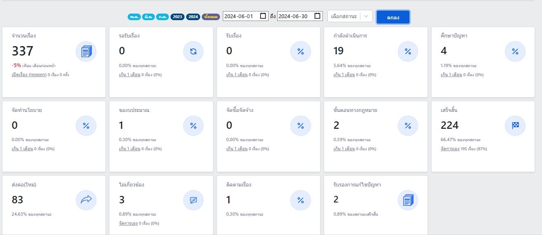Click the document icon in รับรองการแก้ไขปัญหา card

[x=407, y=200]
